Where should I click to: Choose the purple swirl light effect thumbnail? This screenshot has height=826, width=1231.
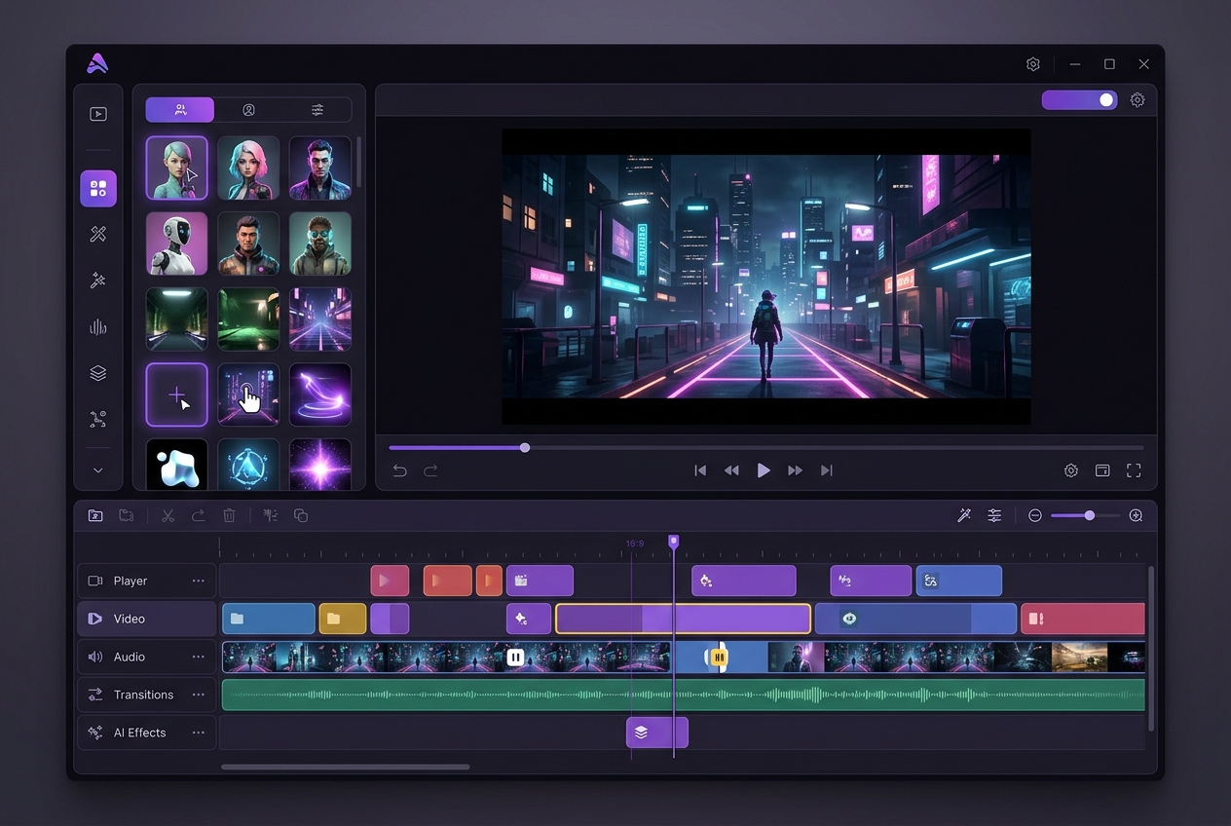point(320,395)
